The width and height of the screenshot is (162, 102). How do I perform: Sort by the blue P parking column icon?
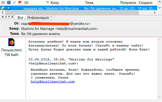point(9,2)
